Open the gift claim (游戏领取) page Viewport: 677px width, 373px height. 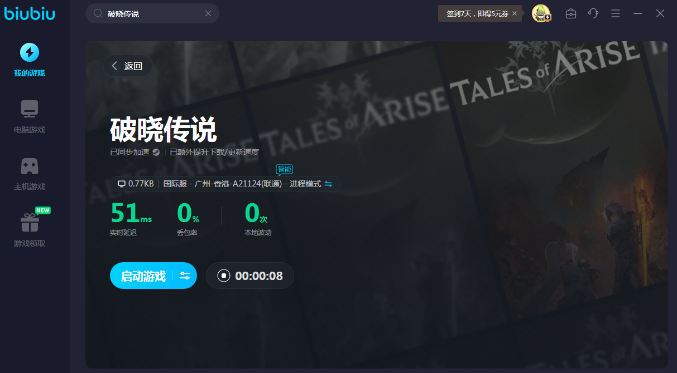[30, 229]
